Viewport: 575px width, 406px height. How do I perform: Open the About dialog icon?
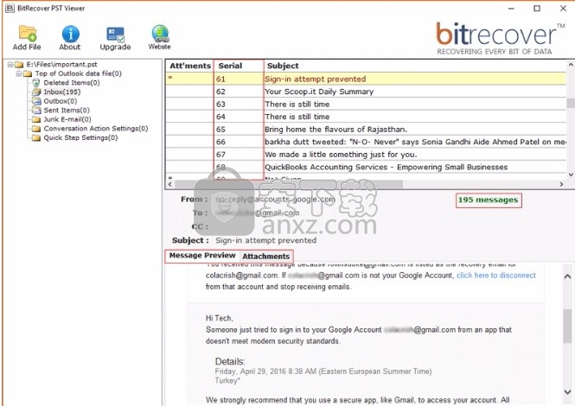click(70, 37)
